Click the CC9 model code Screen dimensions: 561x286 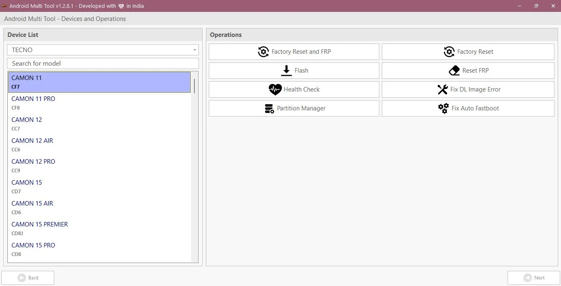tap(16, 171)
